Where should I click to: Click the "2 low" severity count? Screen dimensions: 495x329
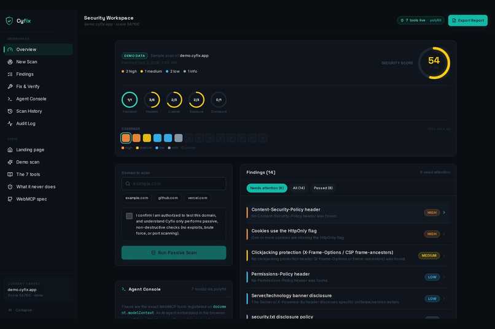(173, 72)
